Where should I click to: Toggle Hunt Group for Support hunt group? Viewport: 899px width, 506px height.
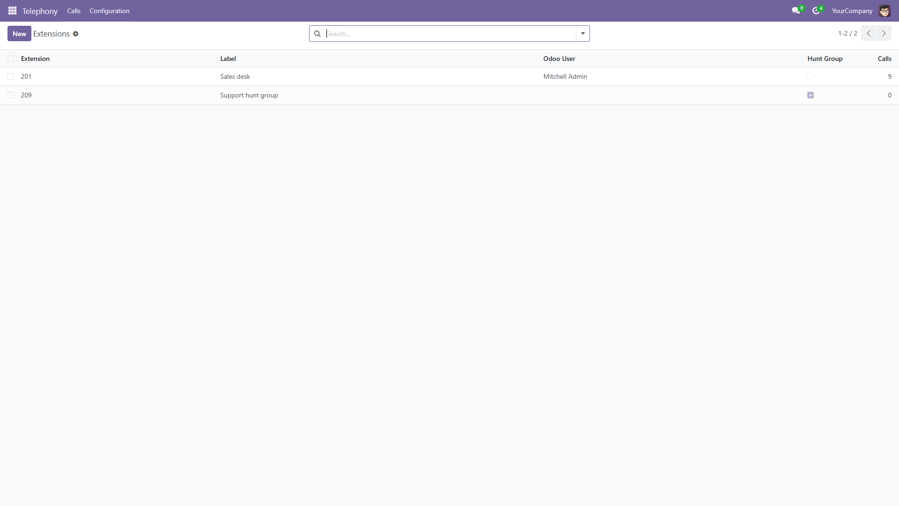coord(811,95)
